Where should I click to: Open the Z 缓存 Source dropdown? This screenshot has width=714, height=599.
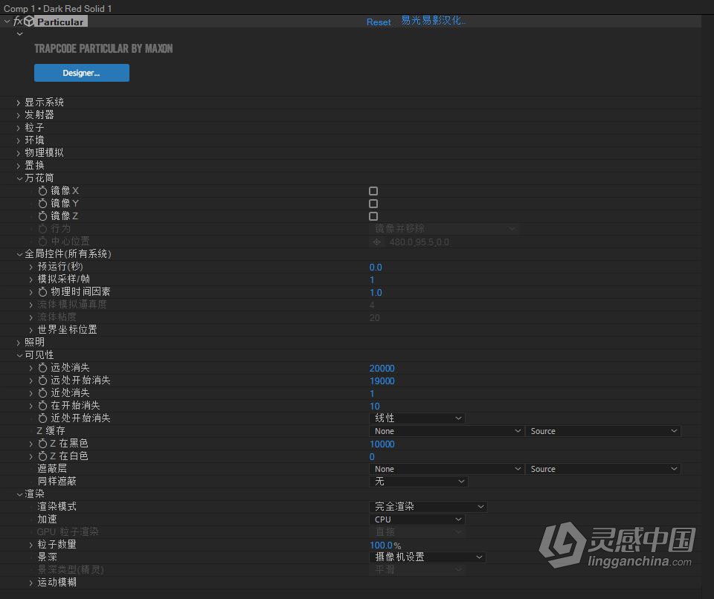point(603,431)
